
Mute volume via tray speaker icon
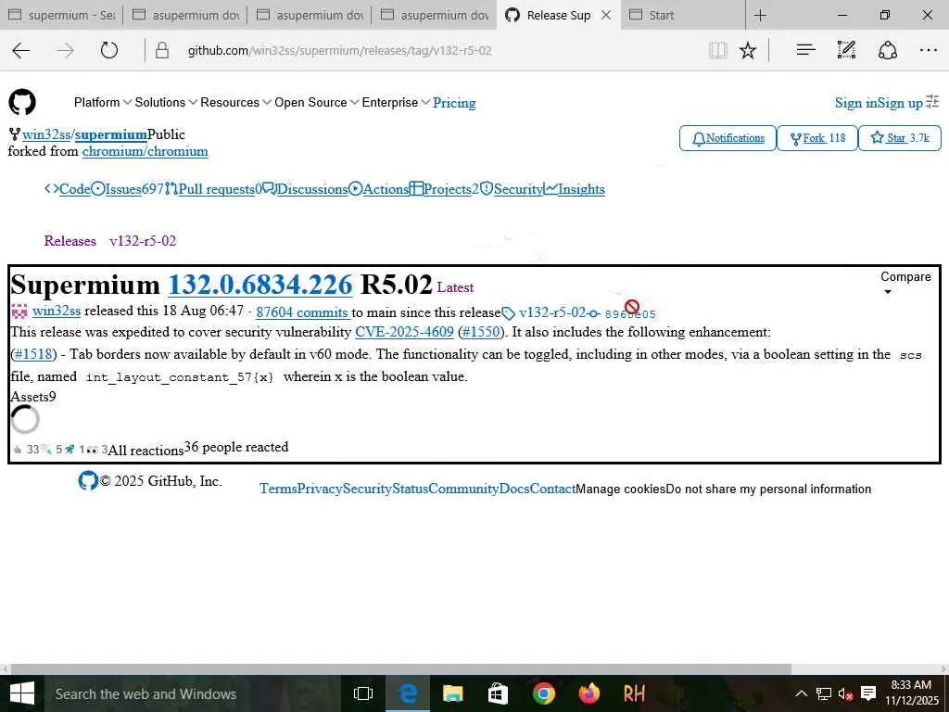point(845,693)
